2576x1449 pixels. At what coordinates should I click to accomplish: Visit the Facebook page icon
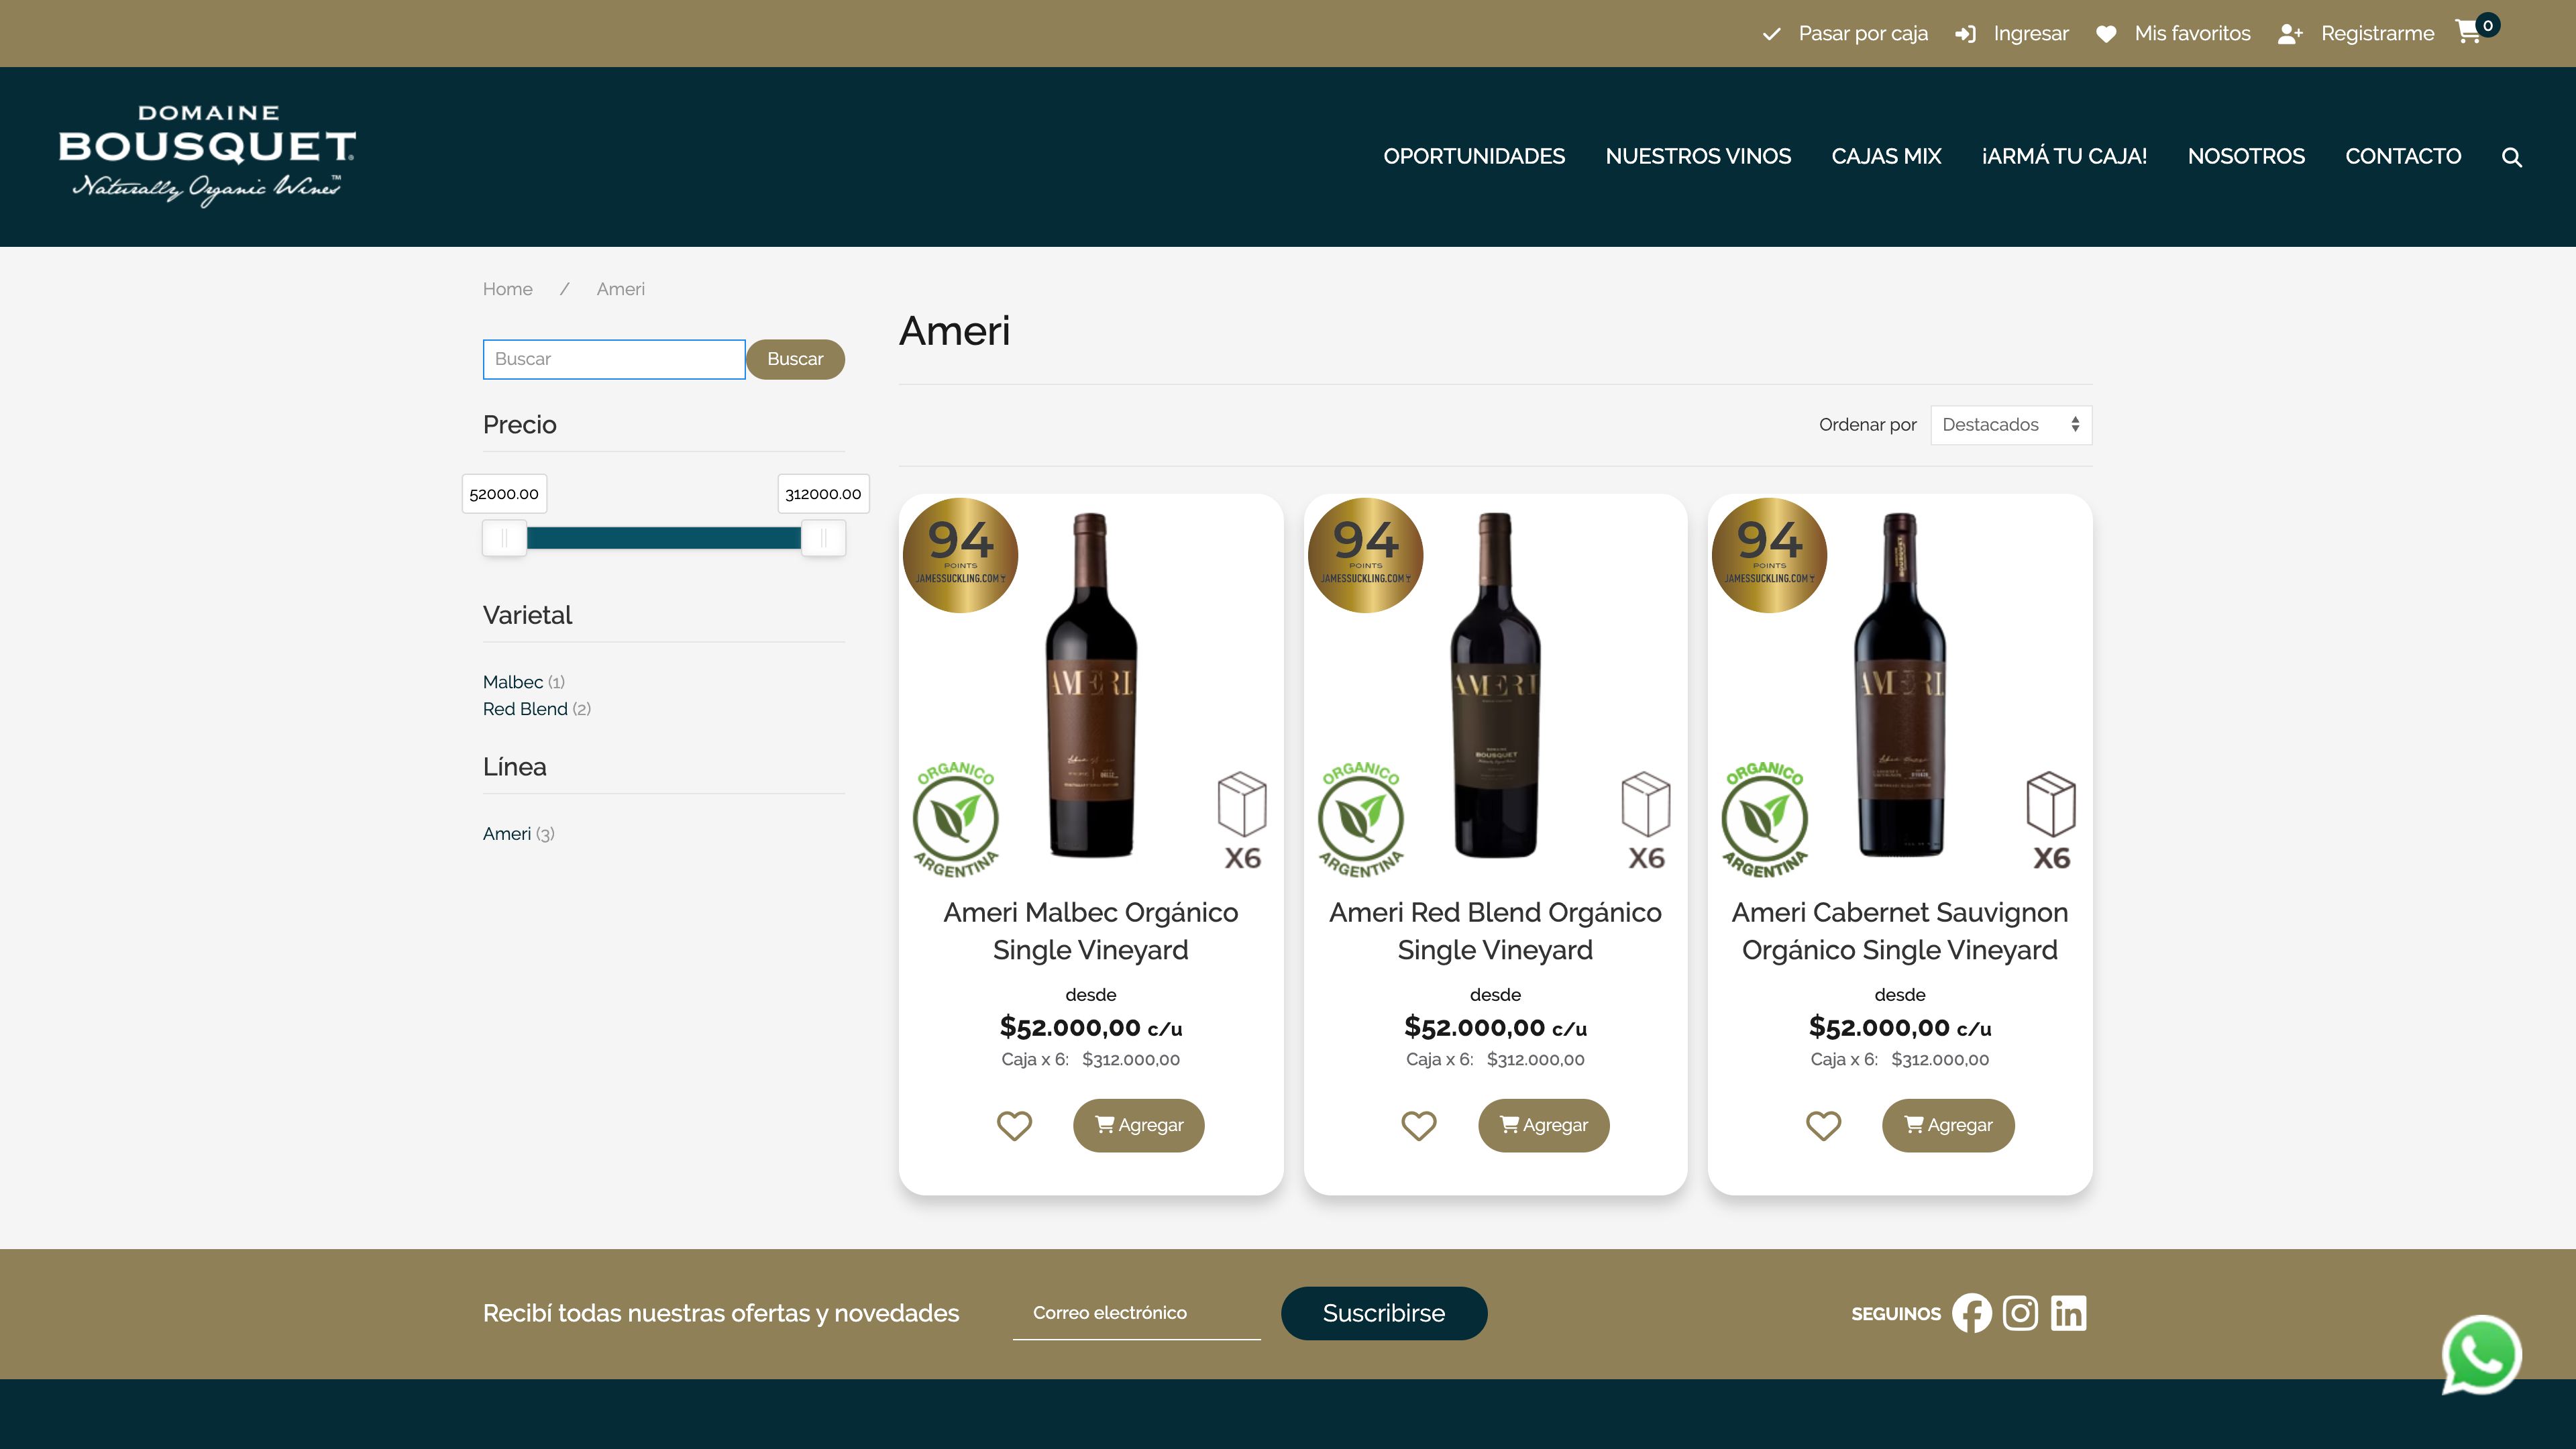(x=1972, y=1313)
